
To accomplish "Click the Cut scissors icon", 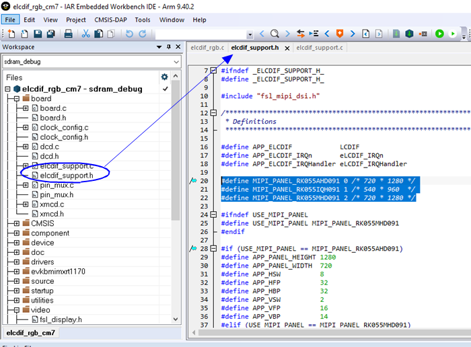I will [x=87, y=34].
